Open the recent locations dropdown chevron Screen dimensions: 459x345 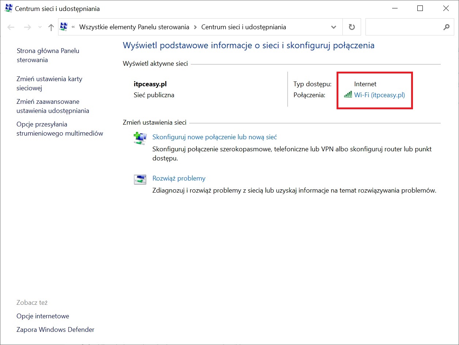[40, 27]
